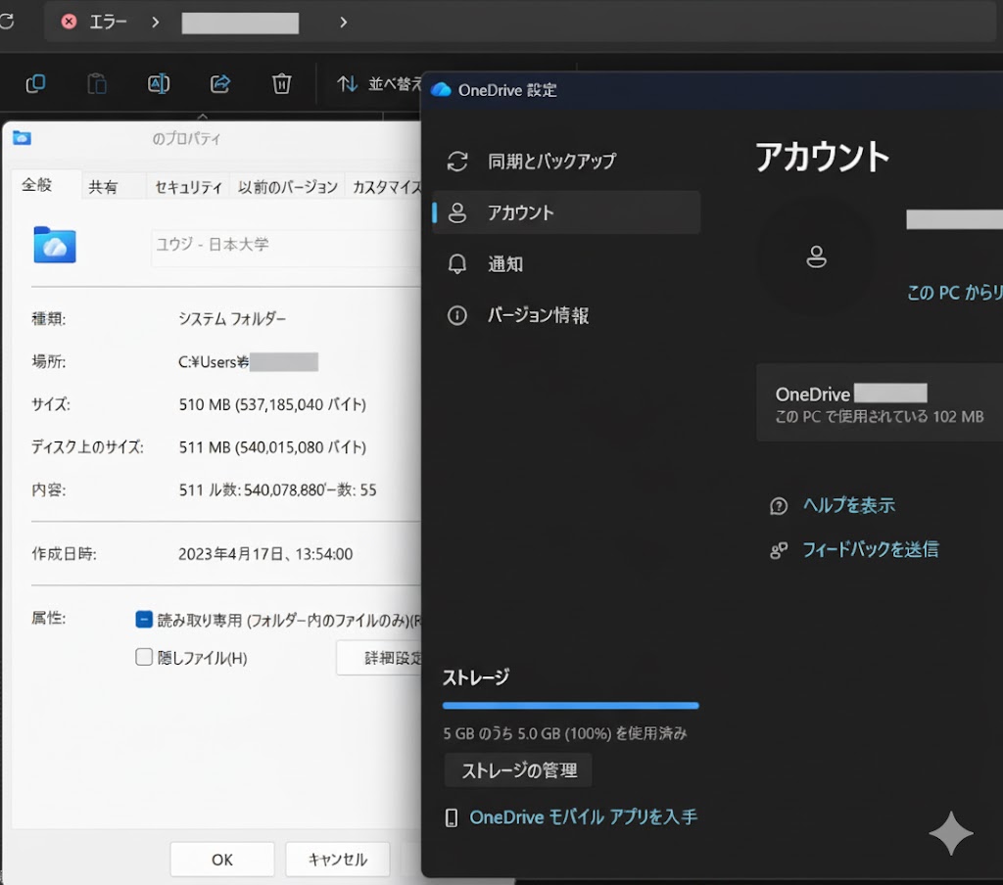Image resolution: width=1003 pixels, height=885 pixels.
Task: Click the copy icon in Explorer toolbar
Action: (35, 84)
